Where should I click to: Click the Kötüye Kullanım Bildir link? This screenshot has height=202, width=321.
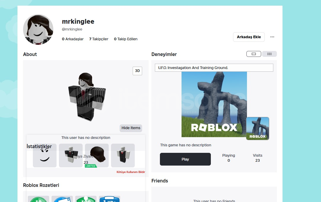click(131, 172)
